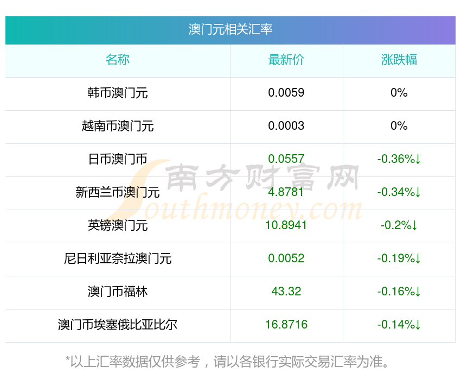Click the 澳门币福林 row name
This screenshot has width=461, height=379.
coord(118,292)
